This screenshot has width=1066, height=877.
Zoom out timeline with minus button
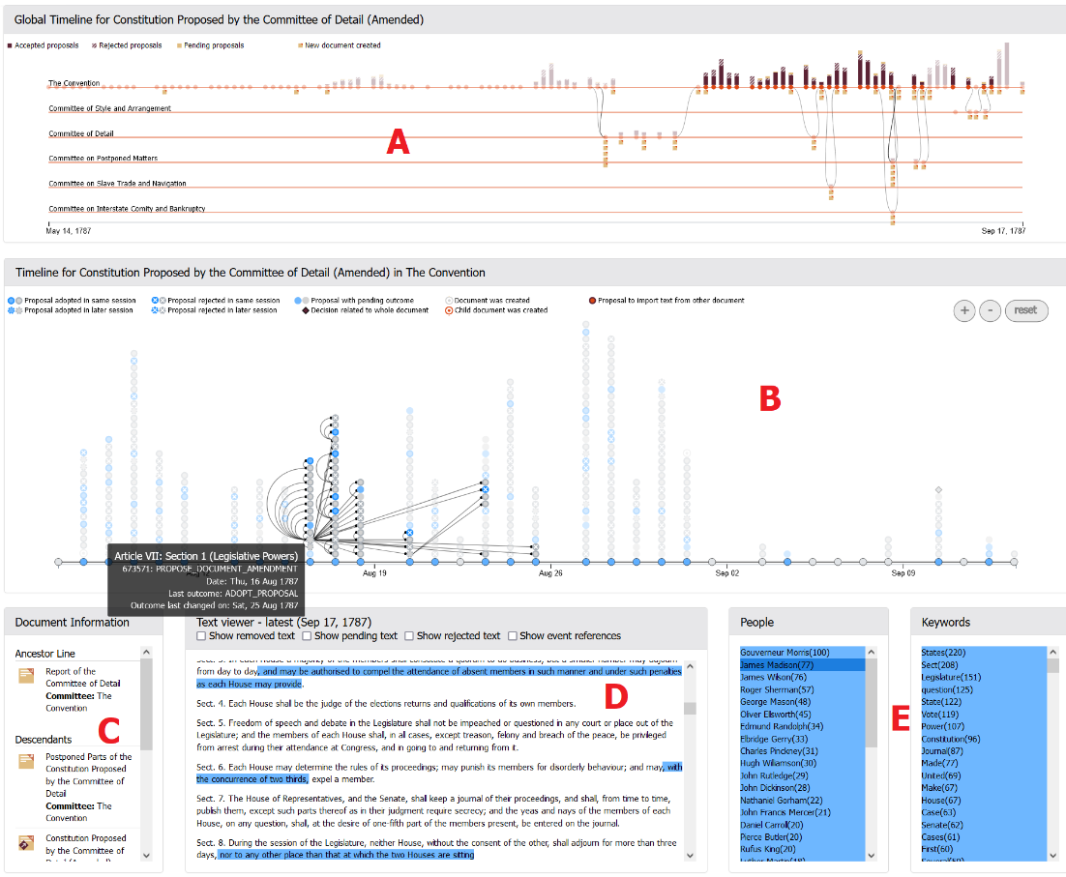(990, 310)
